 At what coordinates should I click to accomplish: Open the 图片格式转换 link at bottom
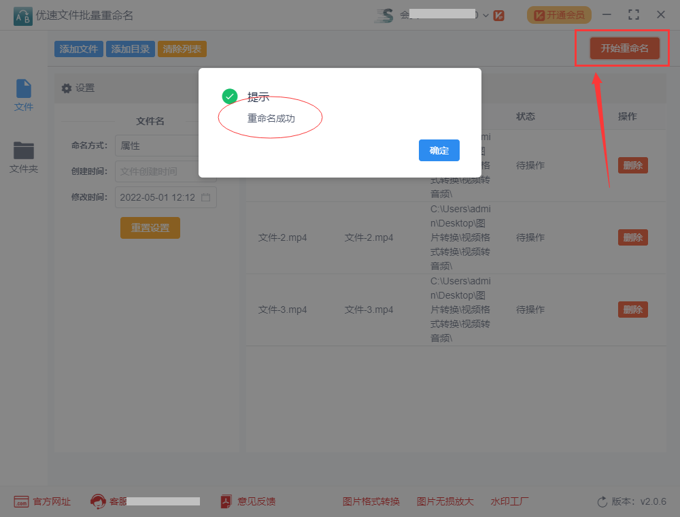coord(371,501)
